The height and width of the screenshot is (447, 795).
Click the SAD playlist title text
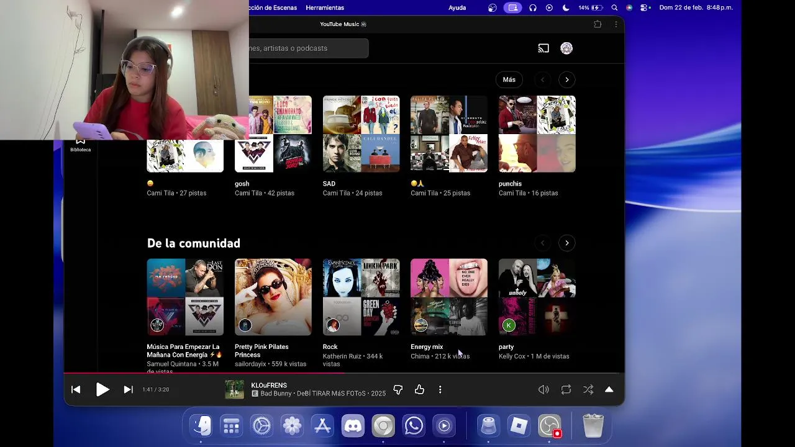coord(329,184)
